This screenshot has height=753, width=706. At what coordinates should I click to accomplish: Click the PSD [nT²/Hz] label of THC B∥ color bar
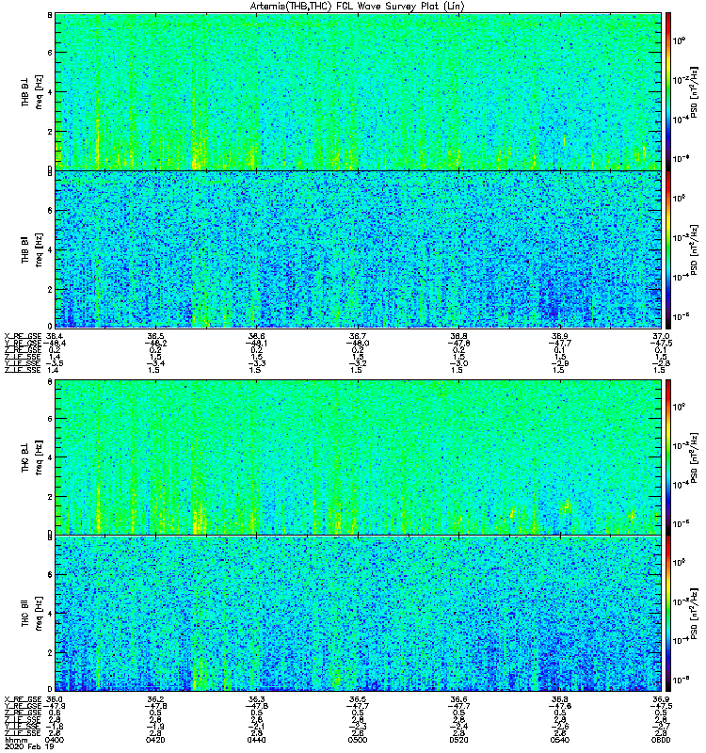694,615
